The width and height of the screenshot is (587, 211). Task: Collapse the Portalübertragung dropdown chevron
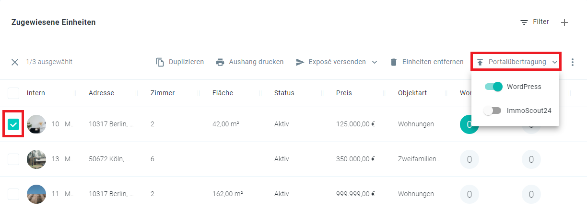[x=555, y=62]
